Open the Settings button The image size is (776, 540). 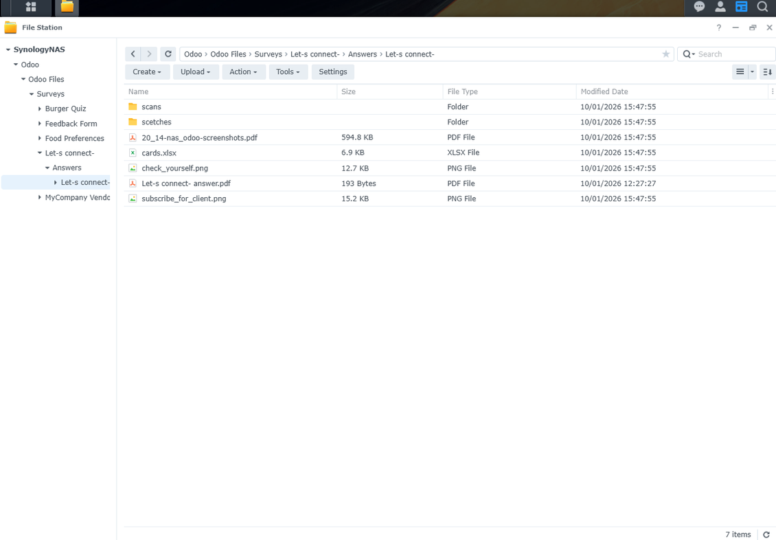[332, 71]
